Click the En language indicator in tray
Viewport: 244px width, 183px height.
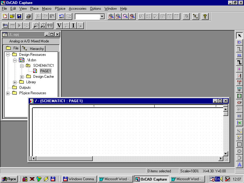pos(217,179)
